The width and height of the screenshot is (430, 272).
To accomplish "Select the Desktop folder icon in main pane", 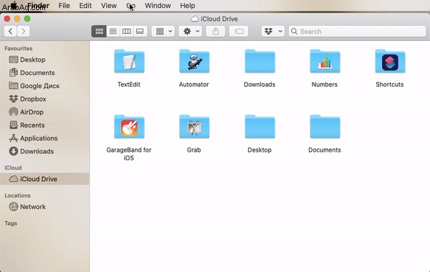I will (x=259, y=127).
